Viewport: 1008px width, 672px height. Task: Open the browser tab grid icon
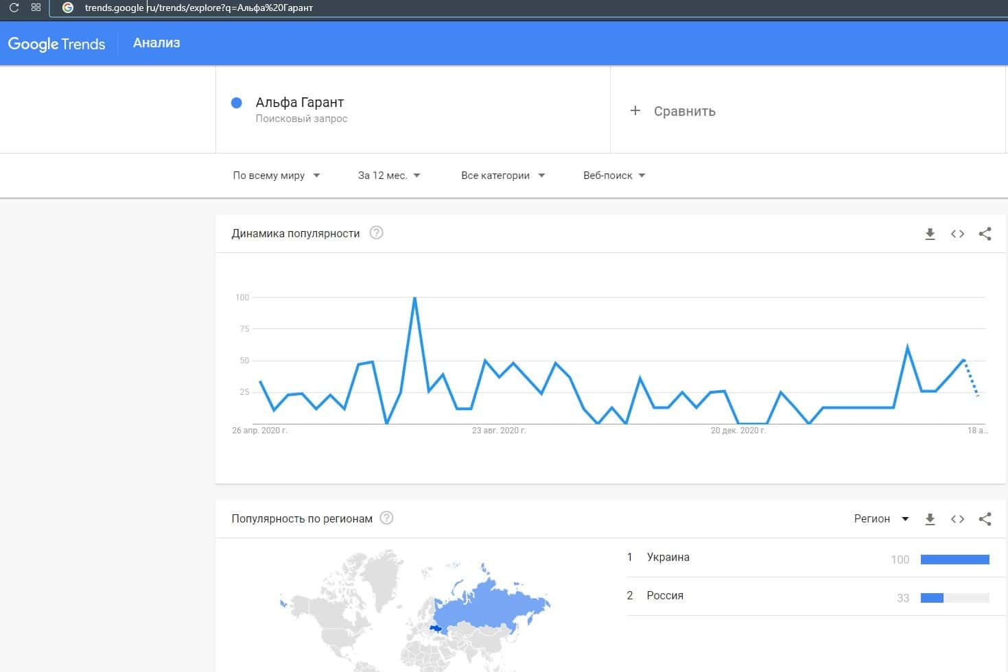click(36, 8)
